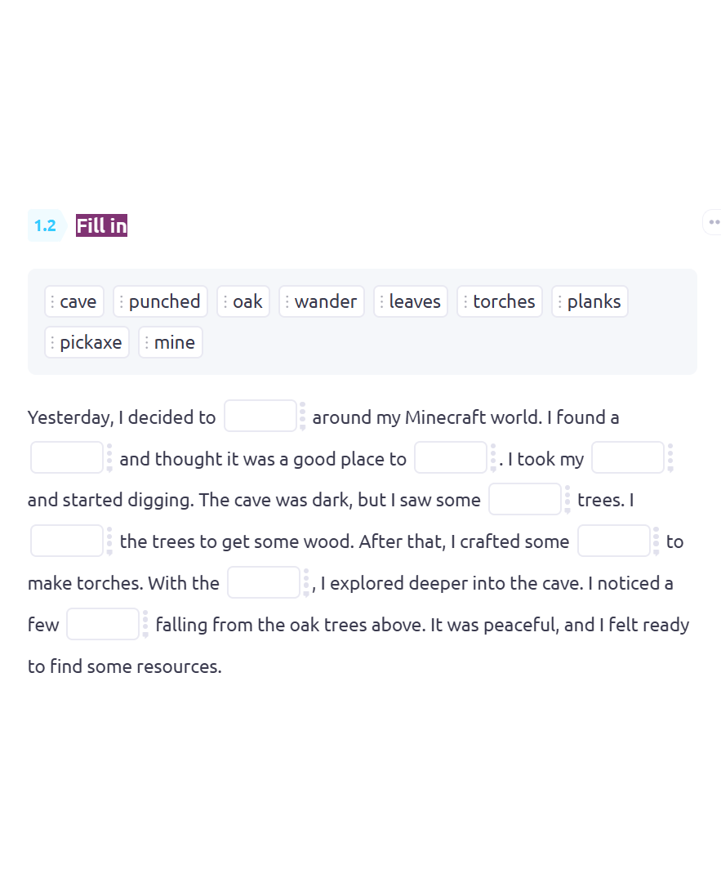Open the more options dots icon
The image size is (721, 891).
click(x=714, y=222)
